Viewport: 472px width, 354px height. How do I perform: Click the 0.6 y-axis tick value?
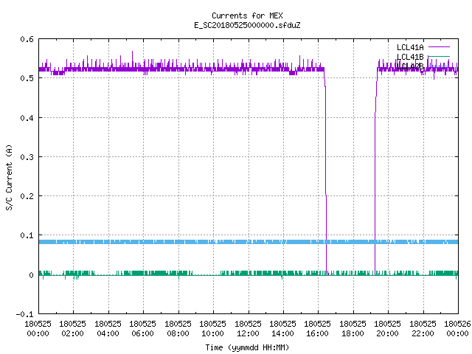[x=27, y=39]
